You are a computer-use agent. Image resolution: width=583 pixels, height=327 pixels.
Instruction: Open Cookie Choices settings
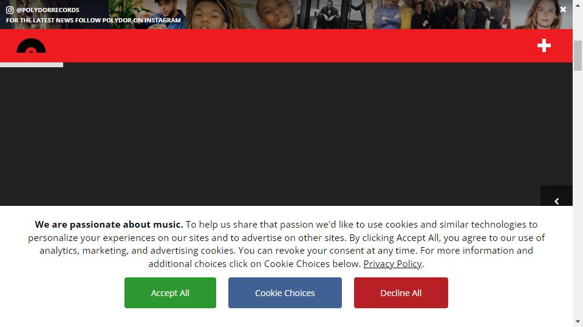click(x=285, y=293)
